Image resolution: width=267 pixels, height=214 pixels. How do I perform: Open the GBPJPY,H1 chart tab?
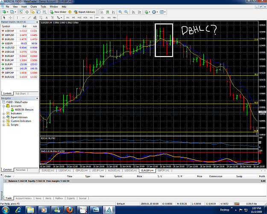[x=164, y=170]
